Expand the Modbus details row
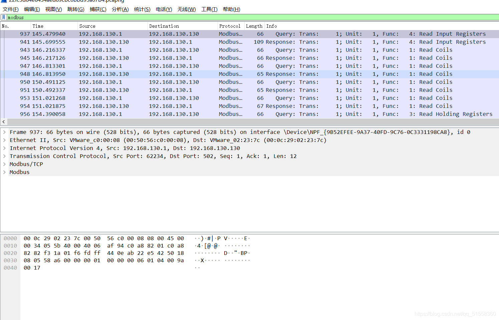Image resolution: width=499 pixels, height=320 pixels. 4,172
